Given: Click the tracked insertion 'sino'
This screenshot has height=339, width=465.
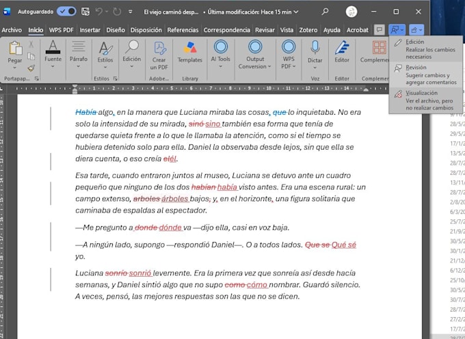Looking at the screenshot, I should click(213, 124).
